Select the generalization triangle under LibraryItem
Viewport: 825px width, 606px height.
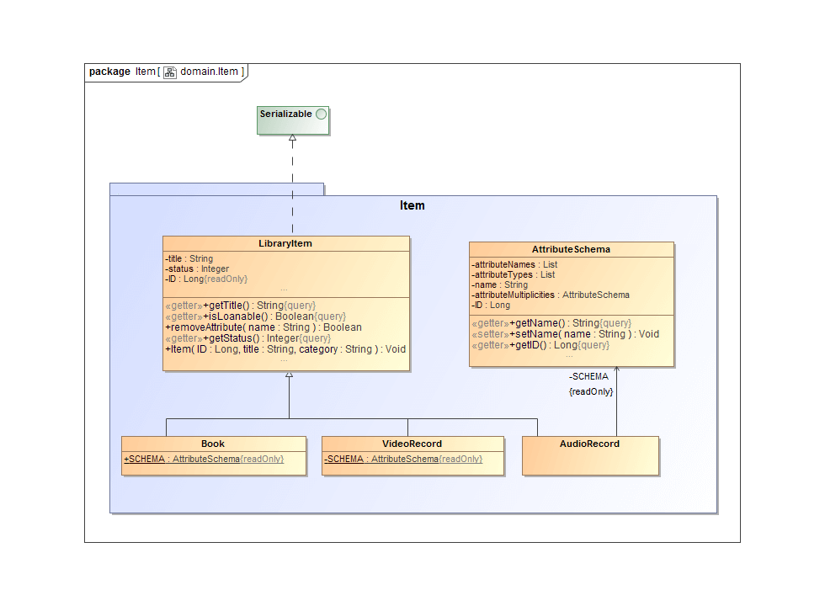click(x=289, y=375)
